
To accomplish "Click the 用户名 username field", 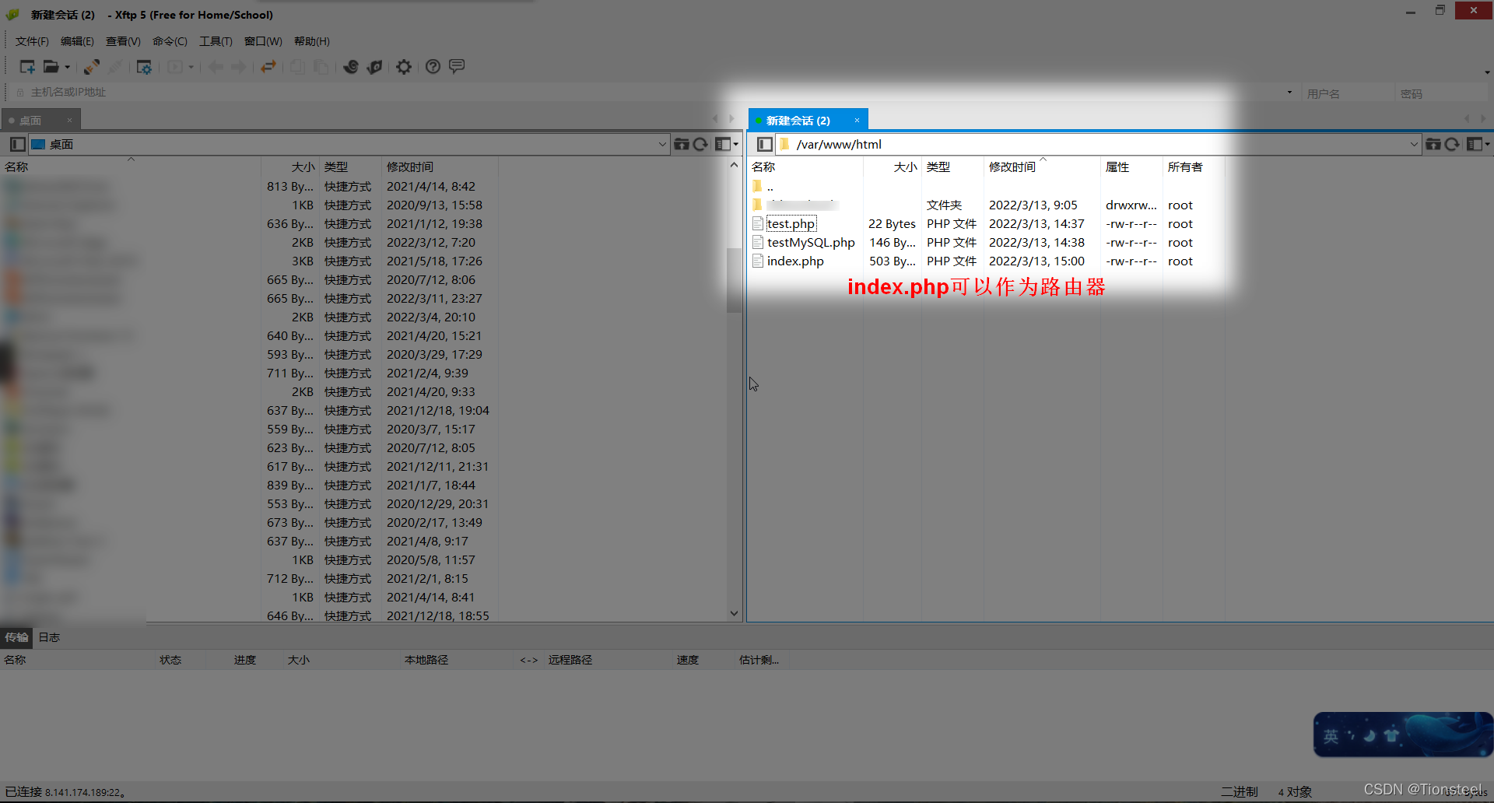I will point(1348,93).
